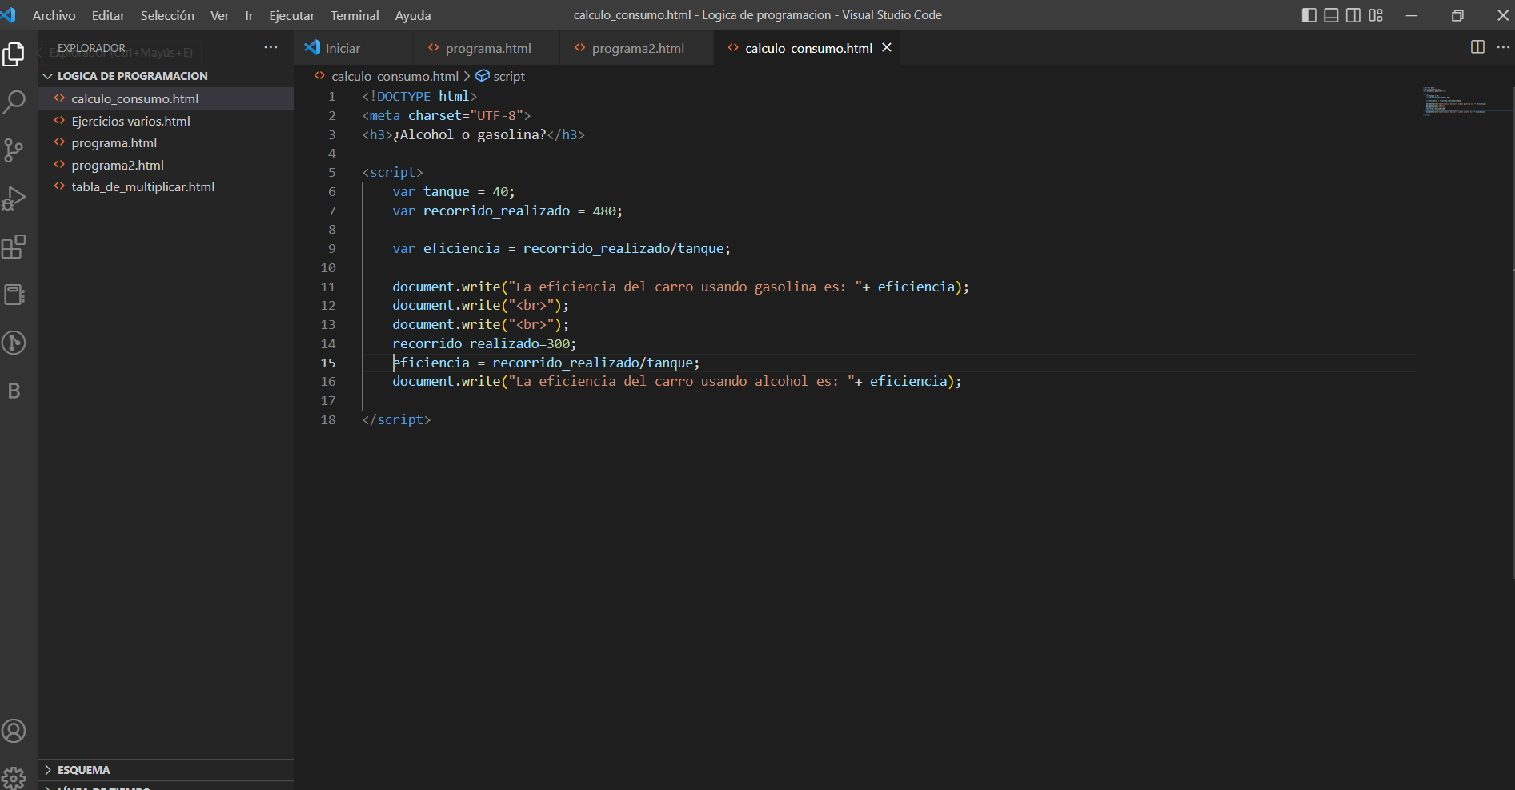Open Ejercicios varios.html from explorer
This screenshot has height=790, width=1515.
click(x=165, y=121)
